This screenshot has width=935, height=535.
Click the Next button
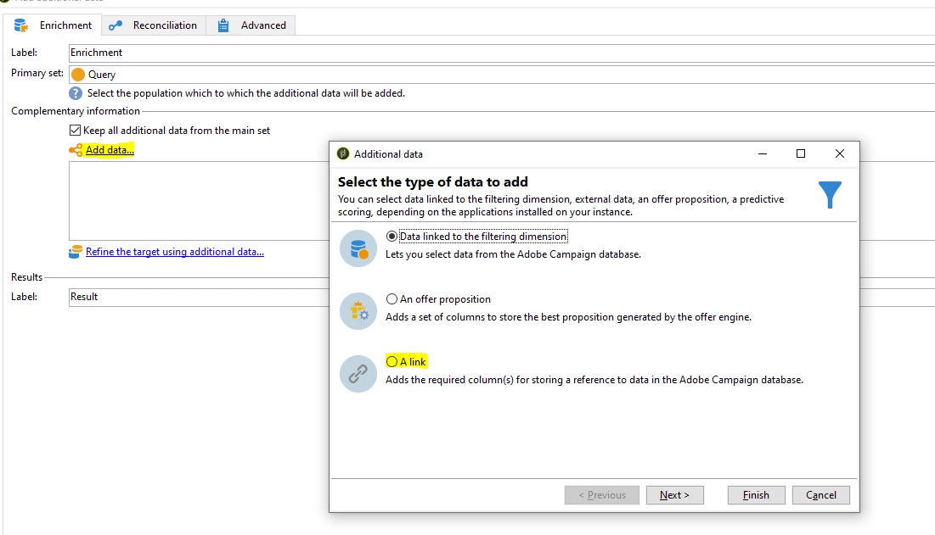coord(675,495)
